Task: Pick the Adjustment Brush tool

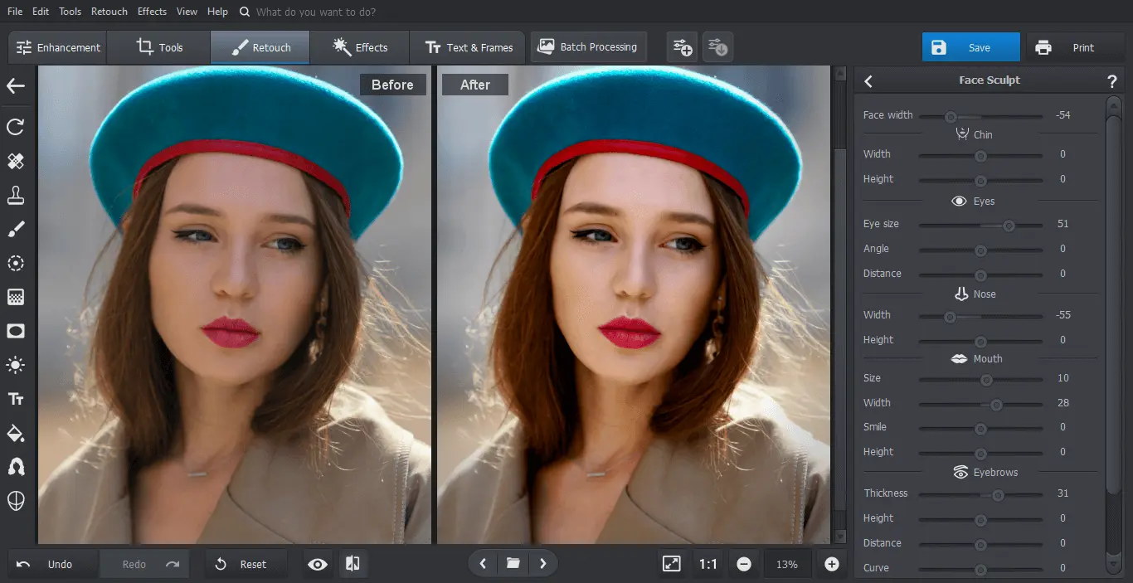Action: coord(16,229)
